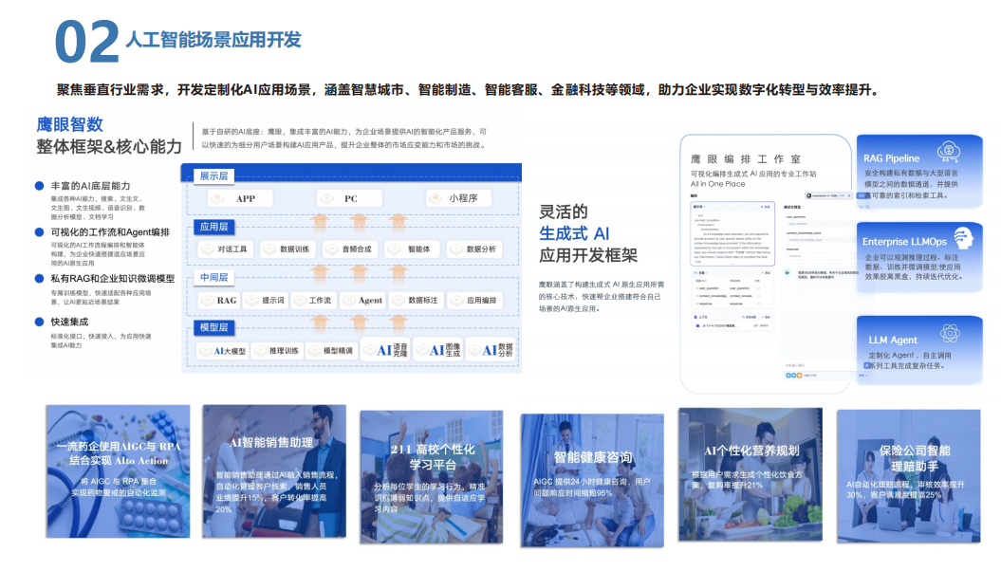This screenshot has height=571, width=1001.
Task: Click the 展示层 layer label
Action: click(x=213, y=176)
